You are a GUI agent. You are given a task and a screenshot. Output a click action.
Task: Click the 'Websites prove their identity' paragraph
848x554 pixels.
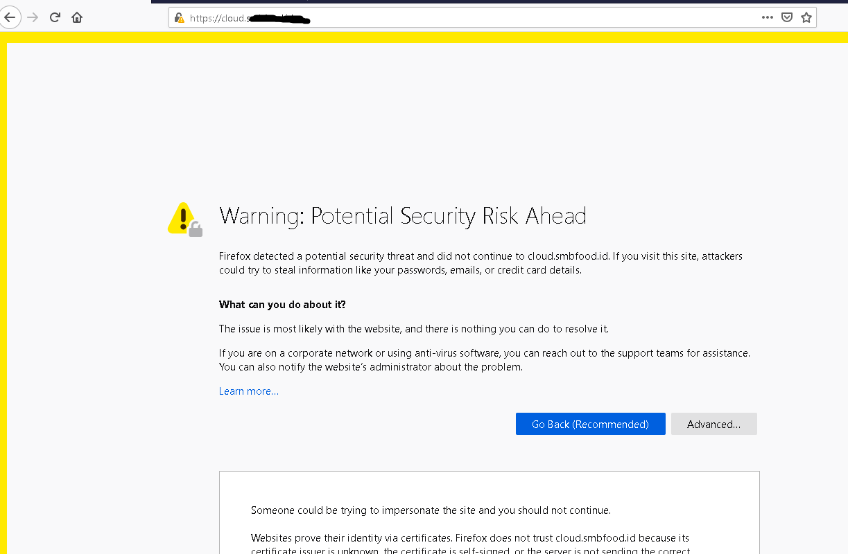tap(470, 544)
